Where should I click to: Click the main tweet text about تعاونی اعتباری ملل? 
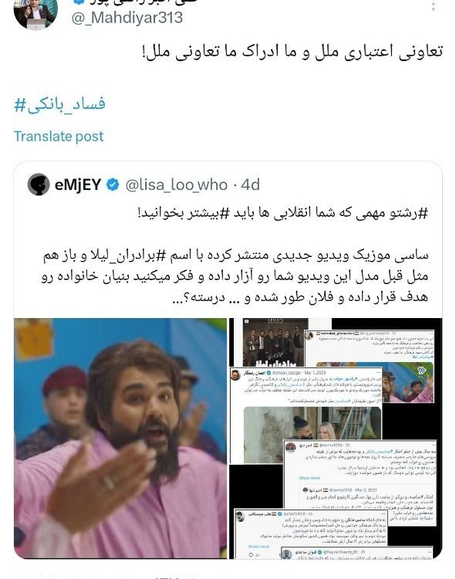(x=292, y=52)
